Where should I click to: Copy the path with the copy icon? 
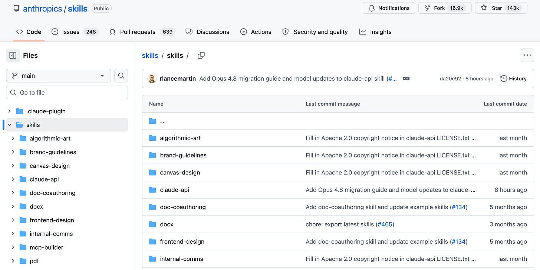(201, 56)
